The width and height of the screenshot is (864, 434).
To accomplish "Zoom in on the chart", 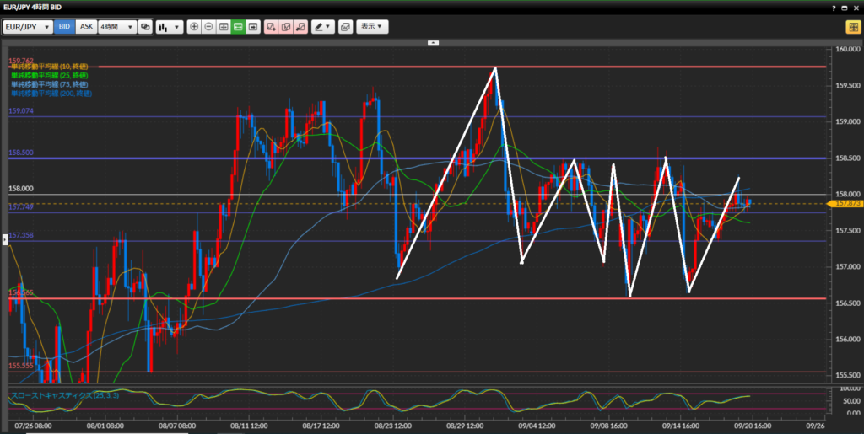I will coord(194,27).
